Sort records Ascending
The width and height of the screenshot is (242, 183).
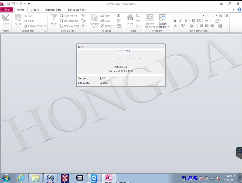68,16
